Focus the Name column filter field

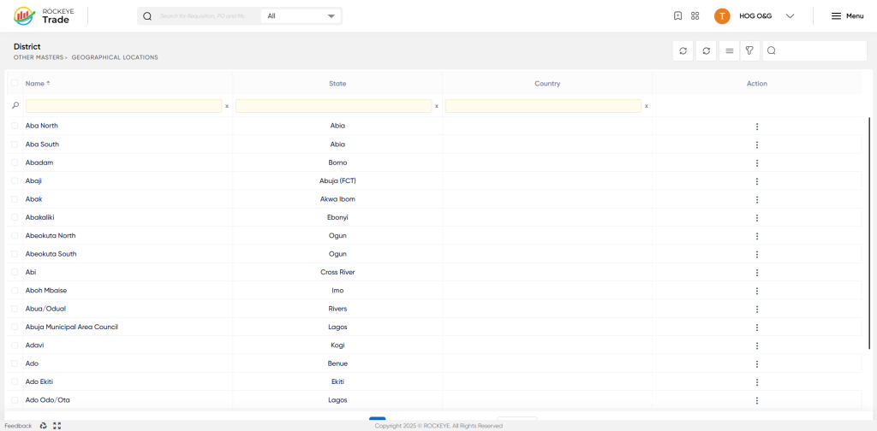[x=123, y=105]
